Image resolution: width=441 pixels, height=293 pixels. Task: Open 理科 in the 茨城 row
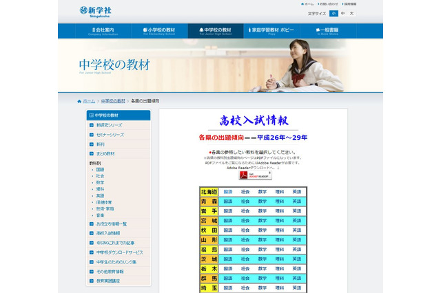(280, 259)
